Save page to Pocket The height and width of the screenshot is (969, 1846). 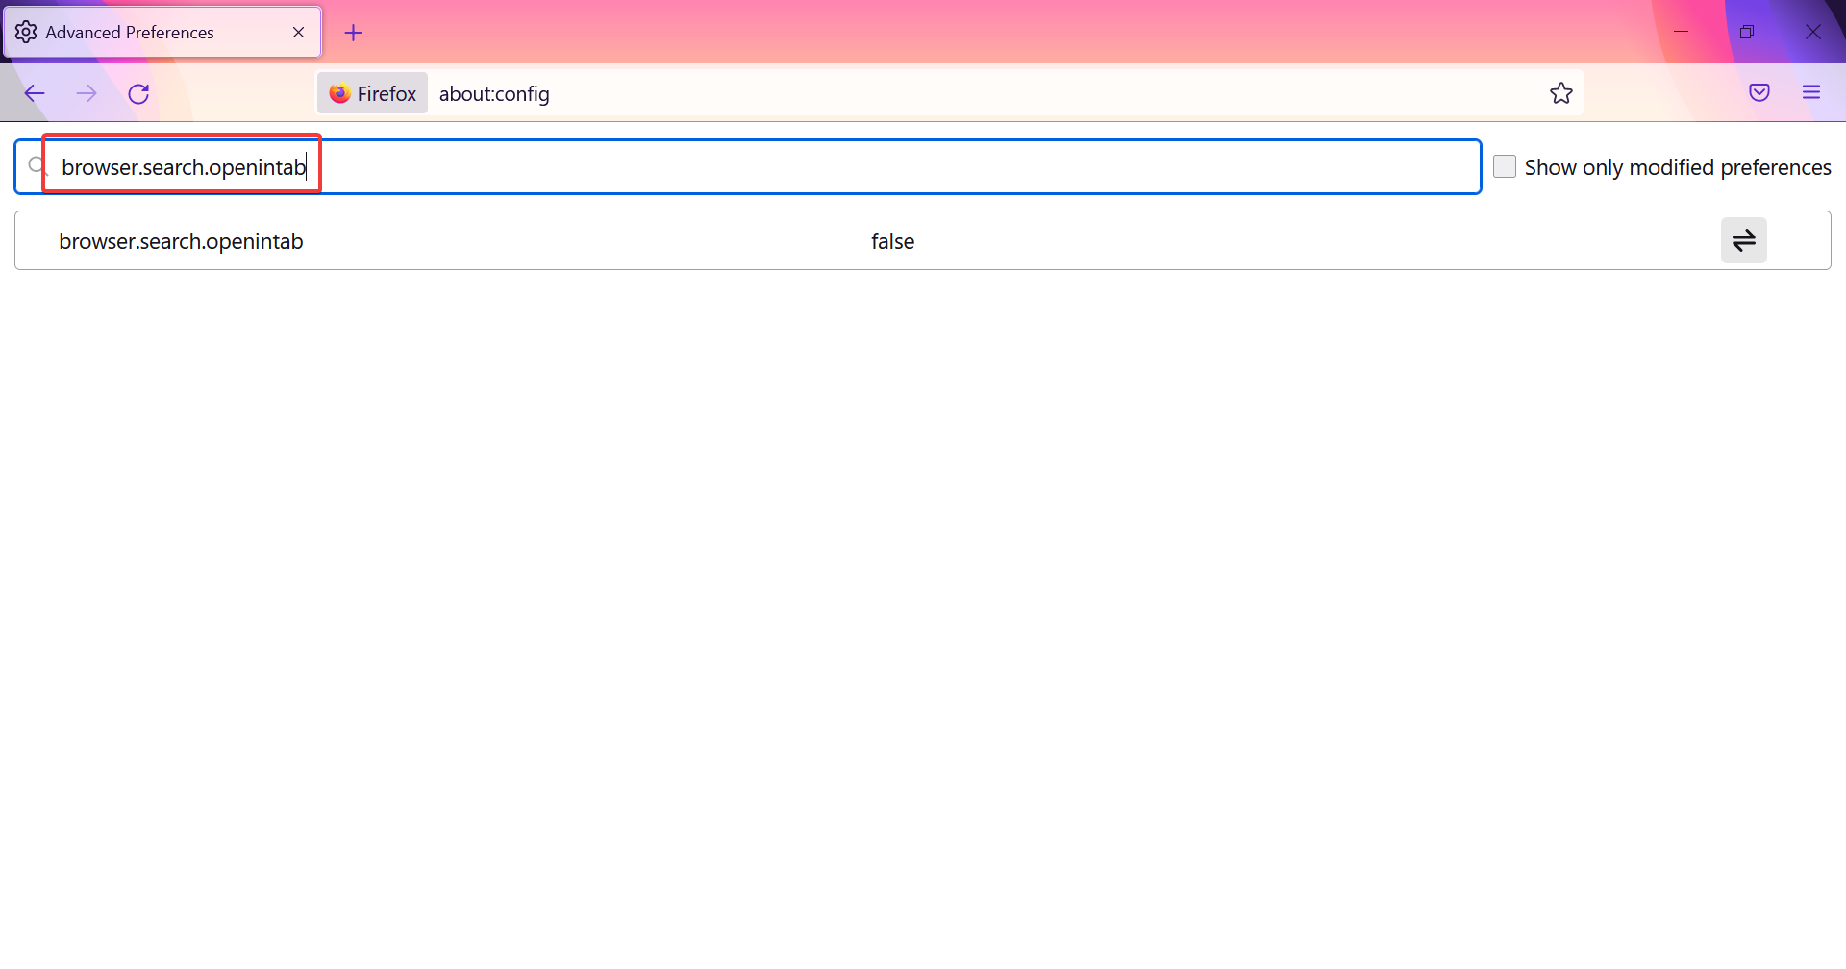(1759, 92)
